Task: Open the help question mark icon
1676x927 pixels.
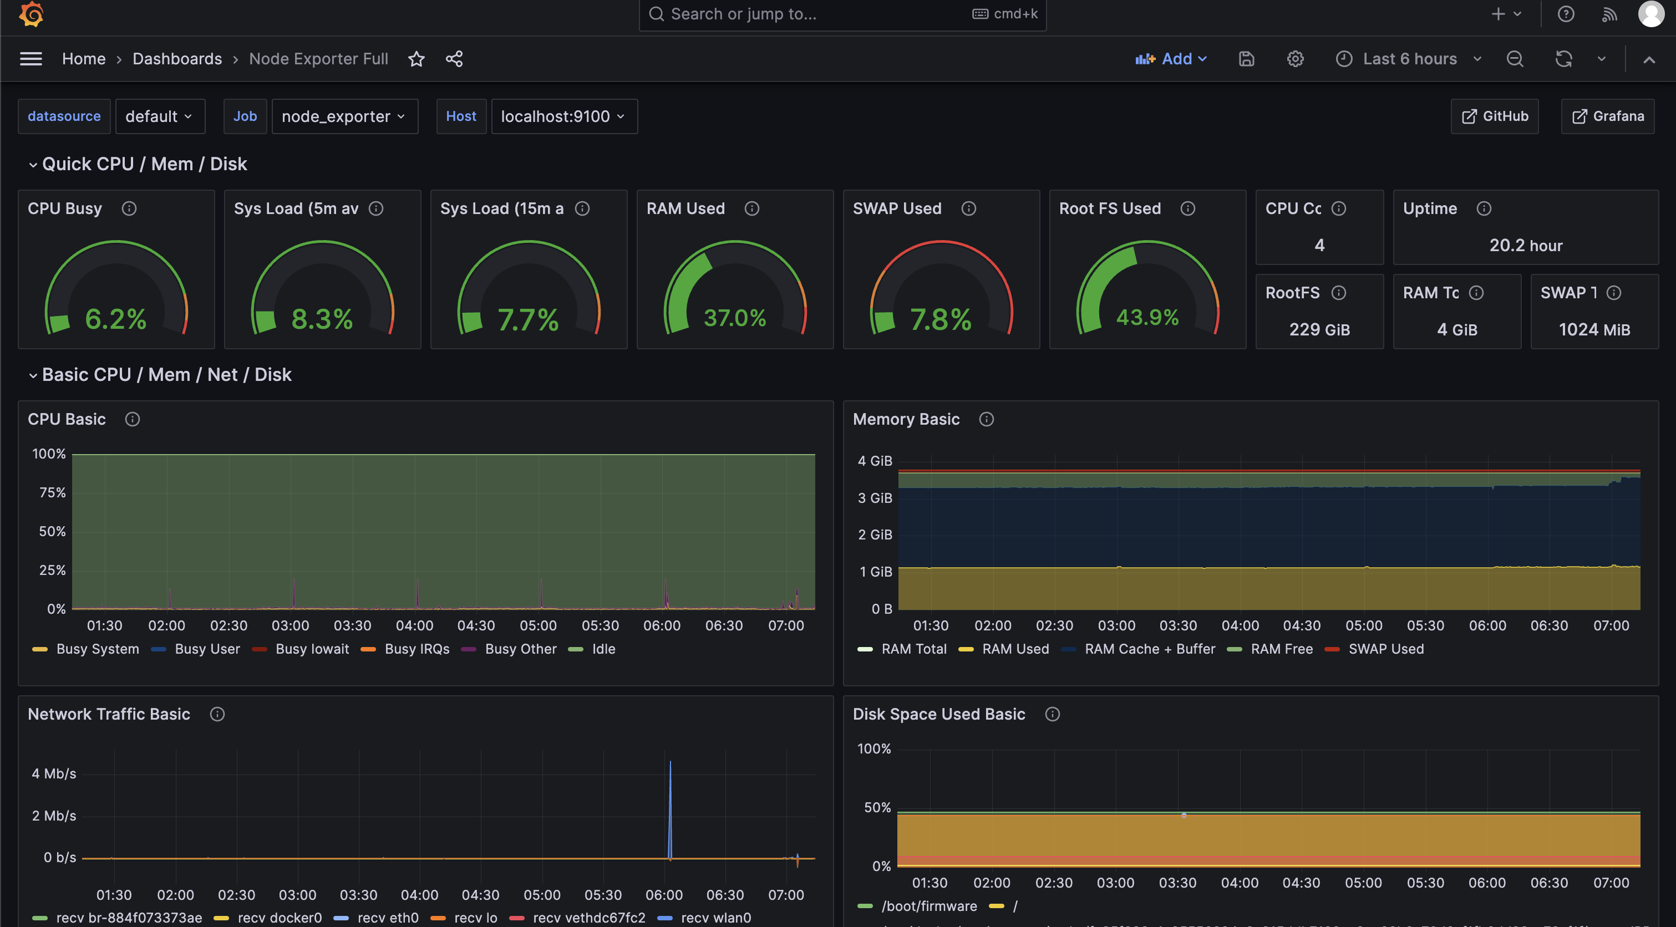Action: (1566, 14)
